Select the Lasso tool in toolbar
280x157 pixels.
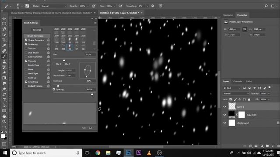coord(4,29)
